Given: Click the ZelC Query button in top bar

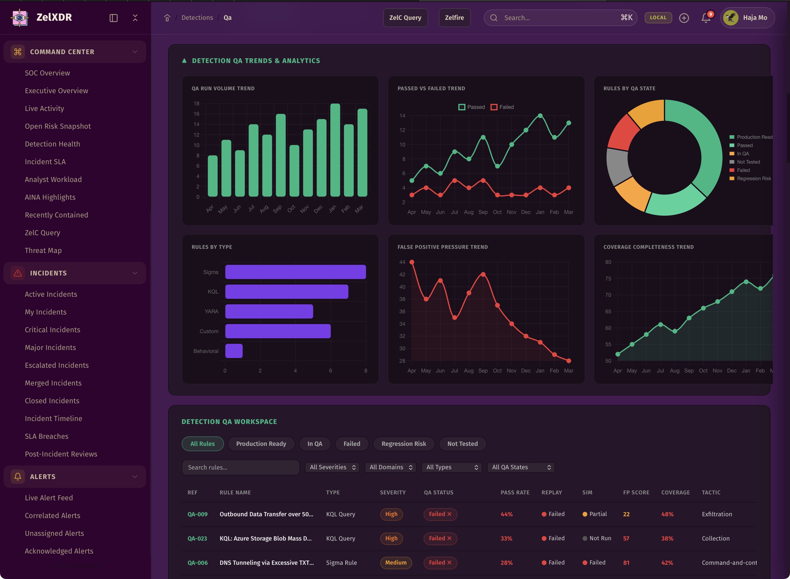Looking at the screenshot, I should [405, 18].
